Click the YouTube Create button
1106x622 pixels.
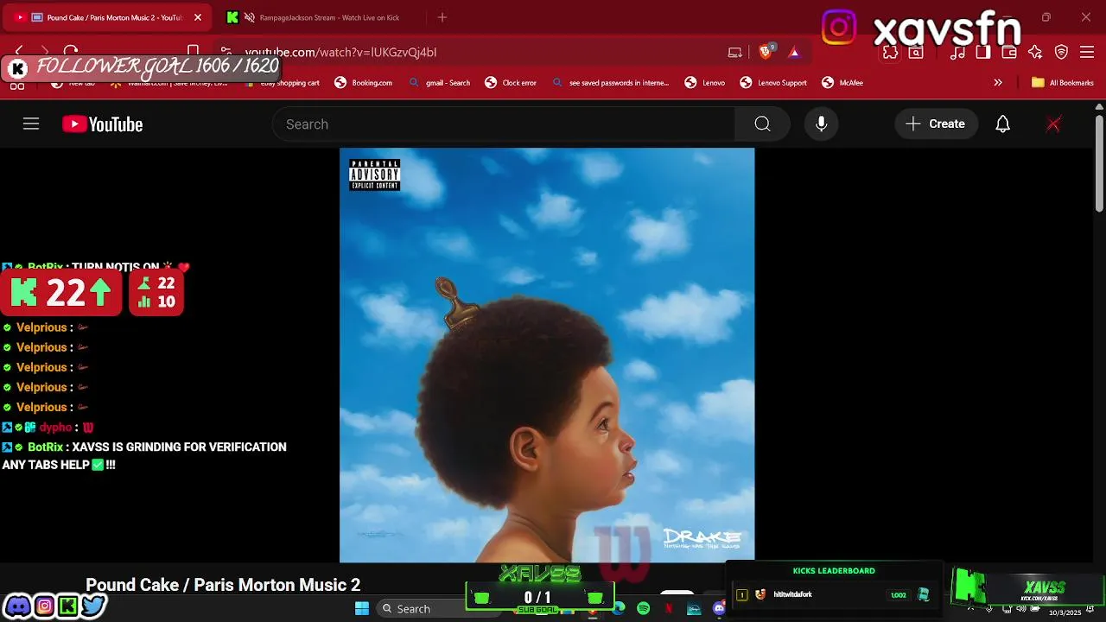[x=936, y=124]
